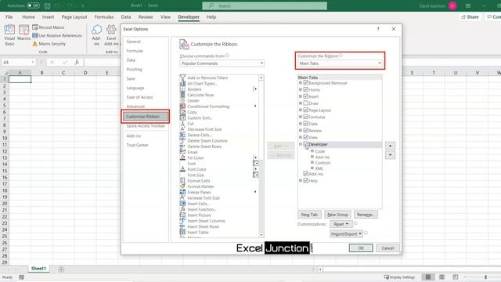Screen dimensions: 501x282
Task: Click Excel Options help question mark
Action: [x=378, y=29]
